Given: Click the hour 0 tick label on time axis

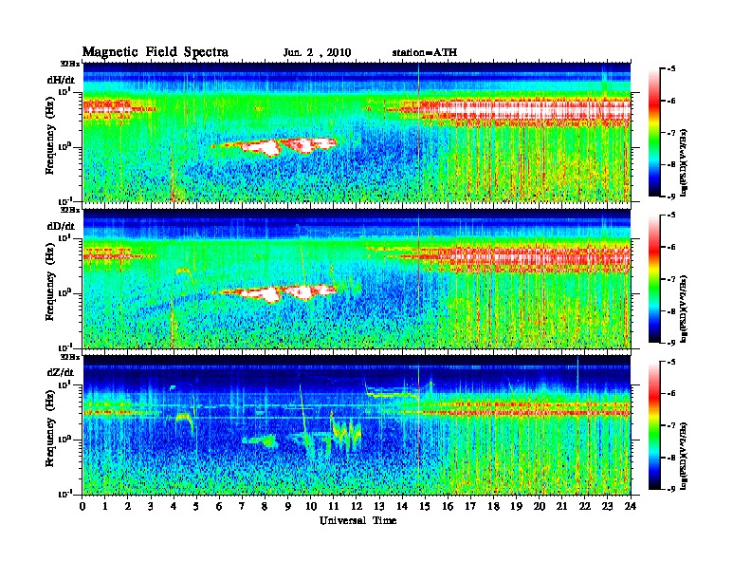Looking at the screenshot, I should 82,507.
